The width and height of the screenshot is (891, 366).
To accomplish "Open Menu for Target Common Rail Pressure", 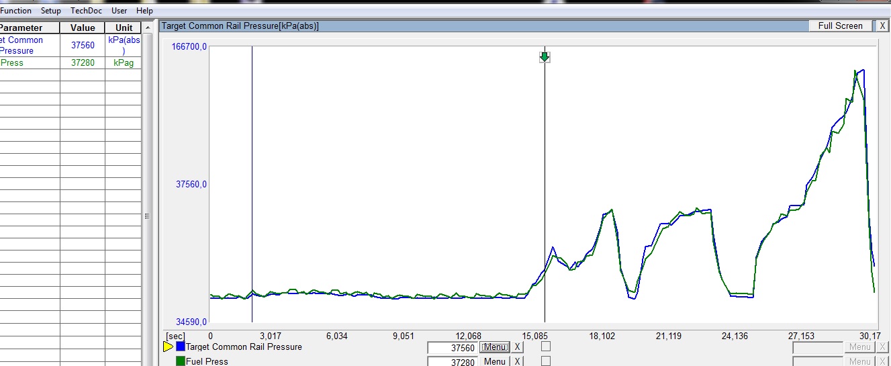I will (x=494, y=347).
